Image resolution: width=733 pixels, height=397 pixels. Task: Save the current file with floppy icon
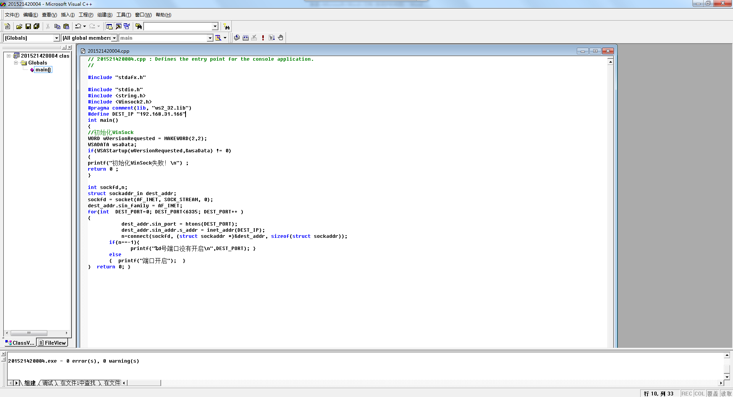[28, 26]
